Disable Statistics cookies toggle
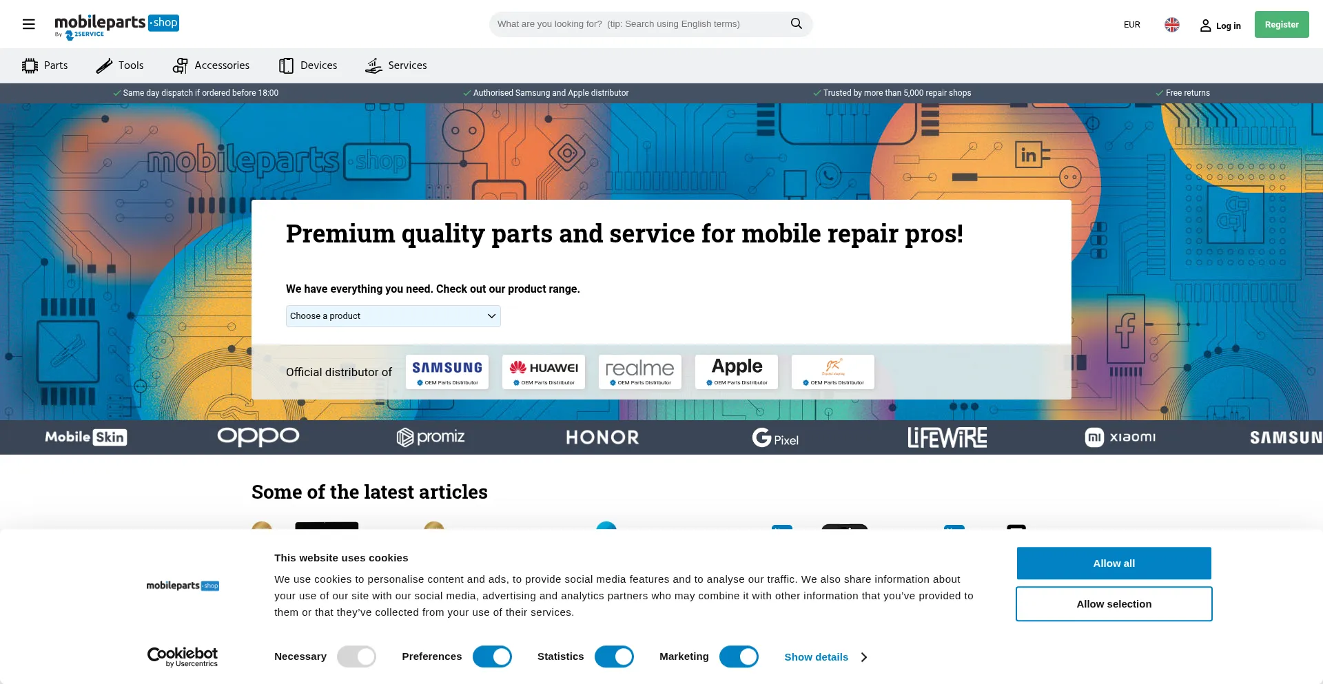Screen dimensions: 1323x684 [x=614, y=657]
